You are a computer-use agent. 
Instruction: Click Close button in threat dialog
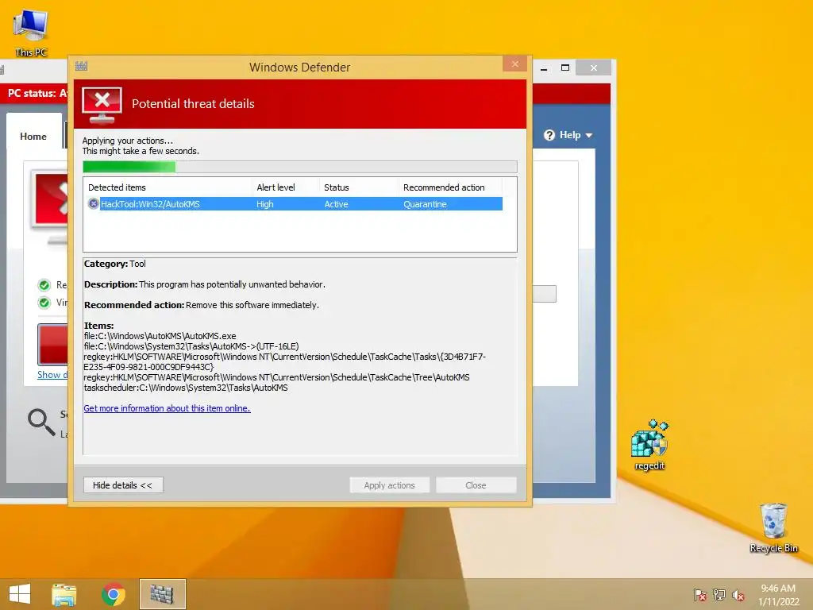pyautogui.click(x=476, y=485)
